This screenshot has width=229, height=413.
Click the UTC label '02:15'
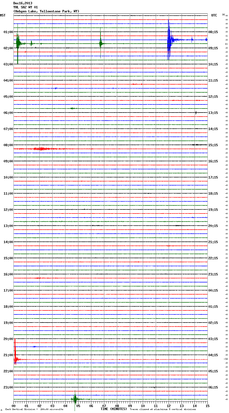213,323
